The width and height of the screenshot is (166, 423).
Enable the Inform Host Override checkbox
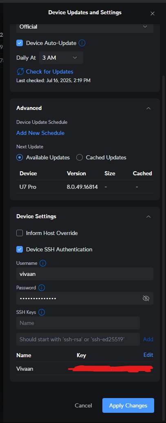coord(20,233)
